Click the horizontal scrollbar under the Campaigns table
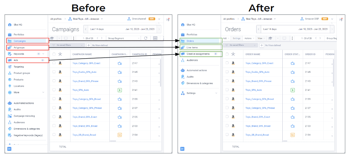The width and height of the screenshot is (350, 156). (113, 141)
